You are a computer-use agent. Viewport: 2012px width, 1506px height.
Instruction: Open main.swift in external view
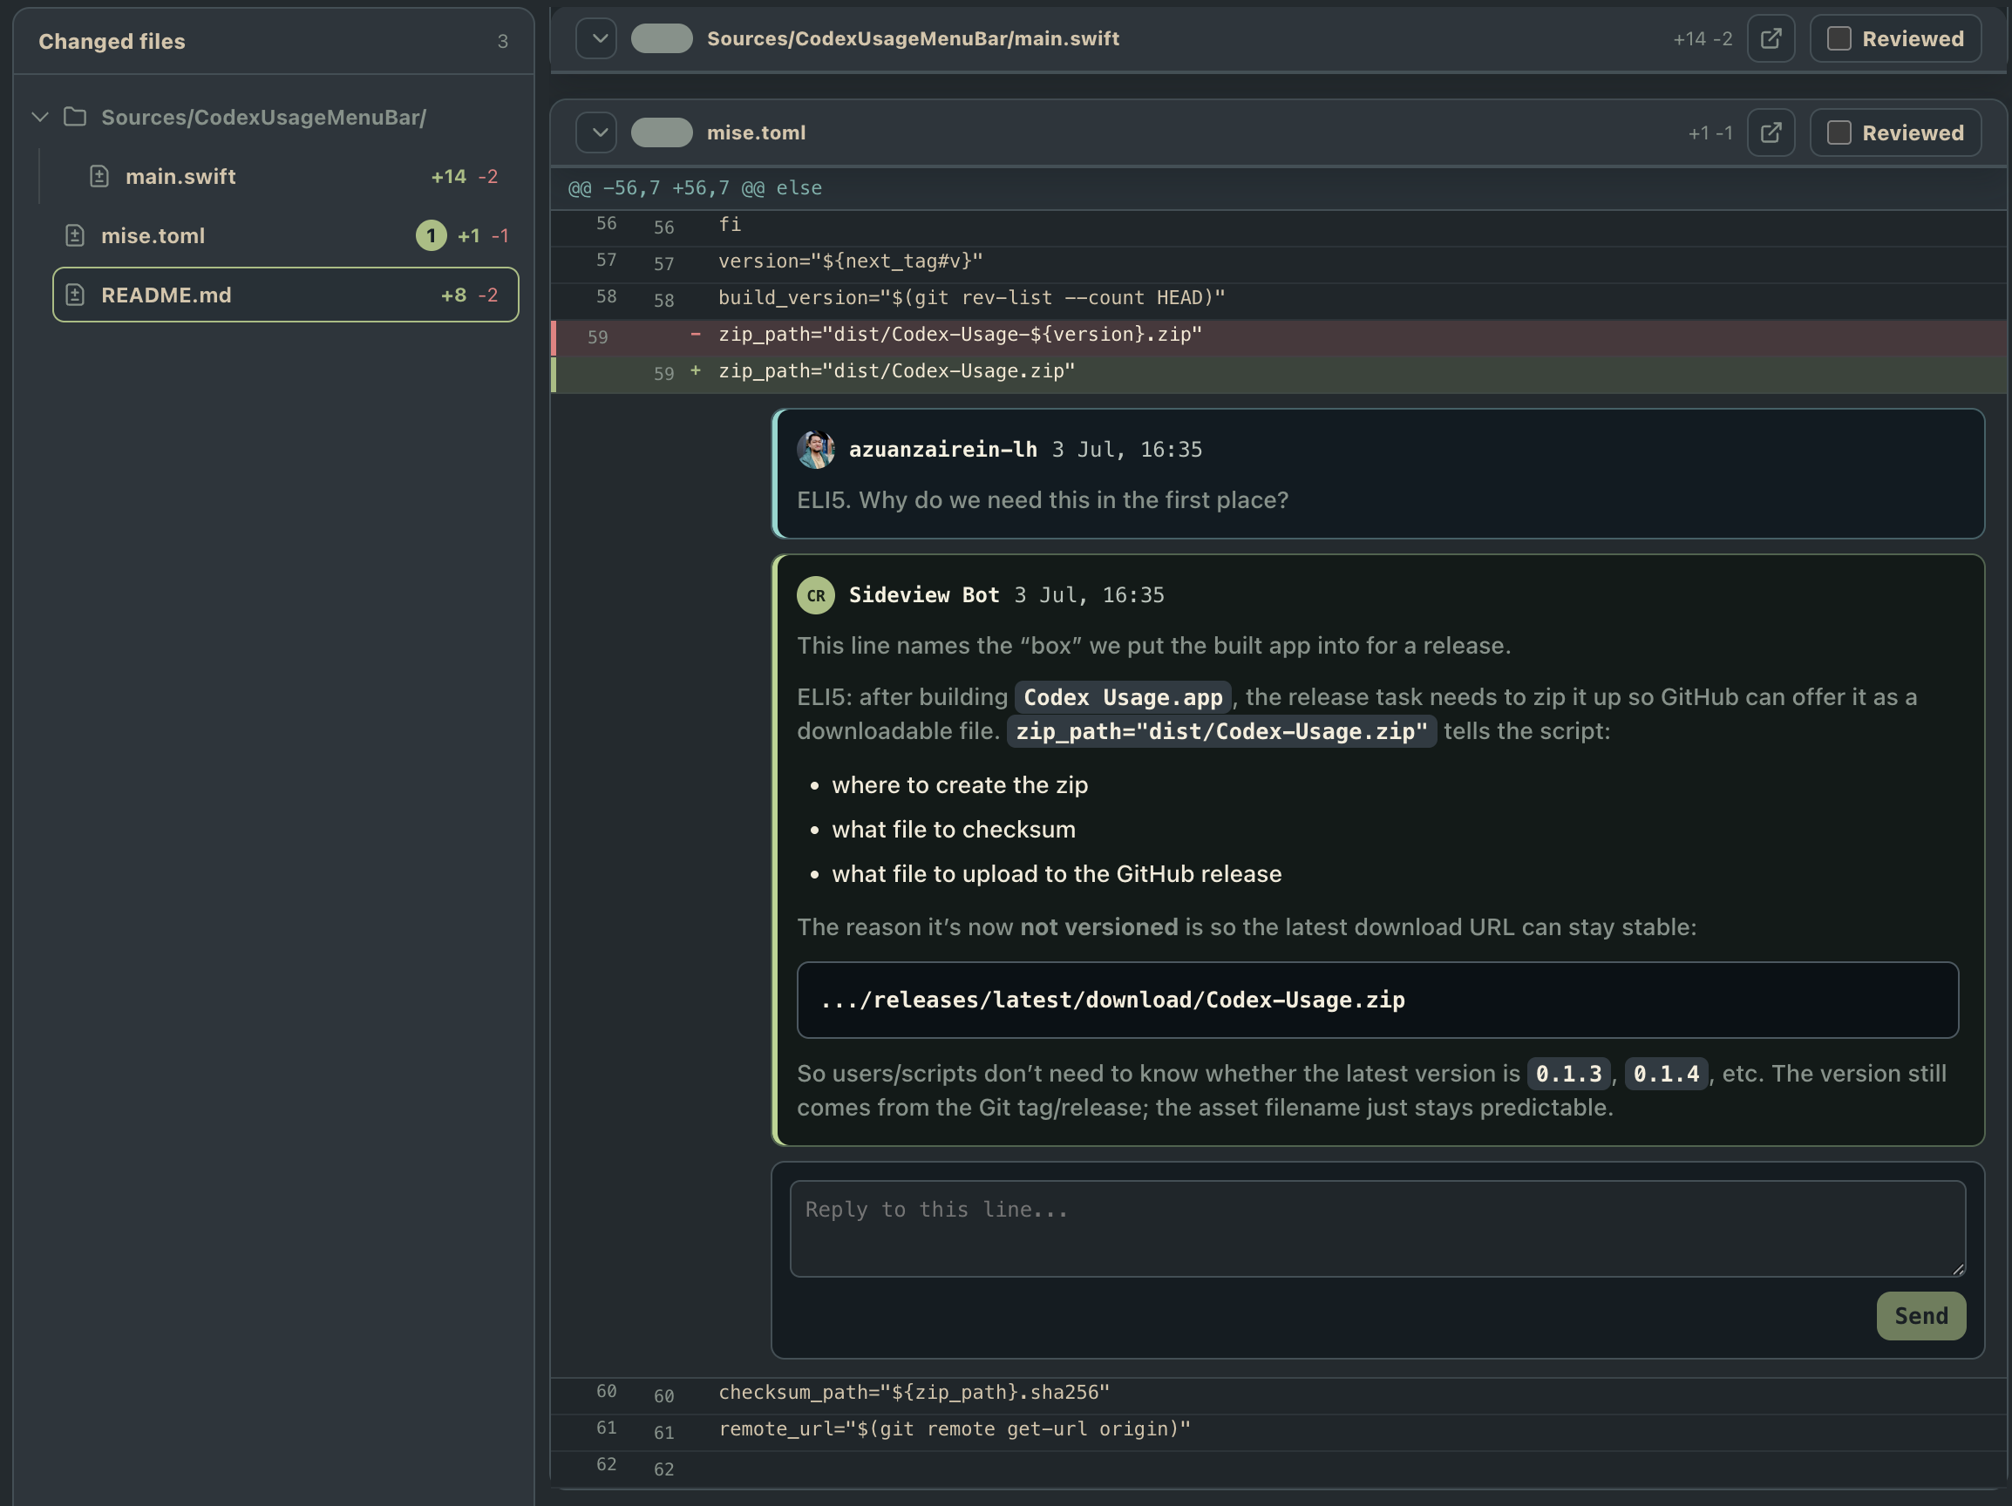point(1770,39)
